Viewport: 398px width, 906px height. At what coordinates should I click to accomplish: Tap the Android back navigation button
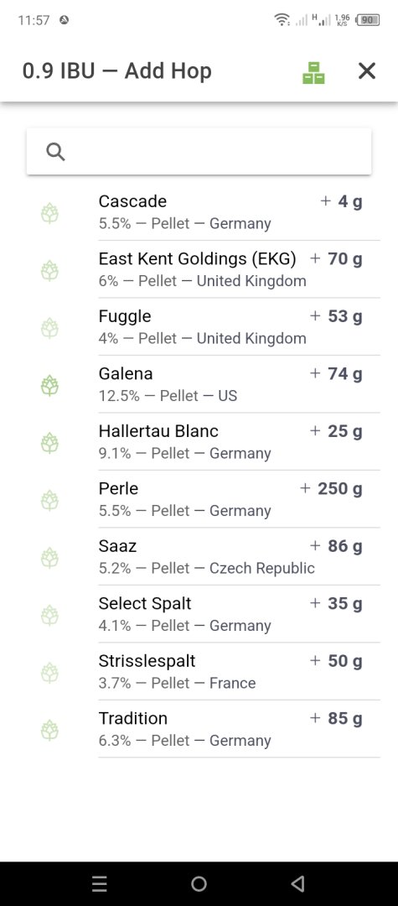pyautogui.click(x=297, y=883)
